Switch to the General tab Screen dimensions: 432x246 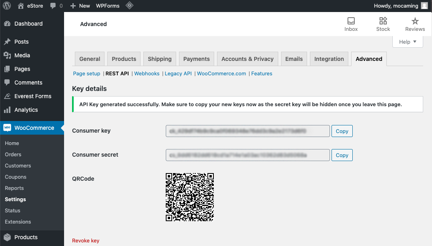click(90, 59)
